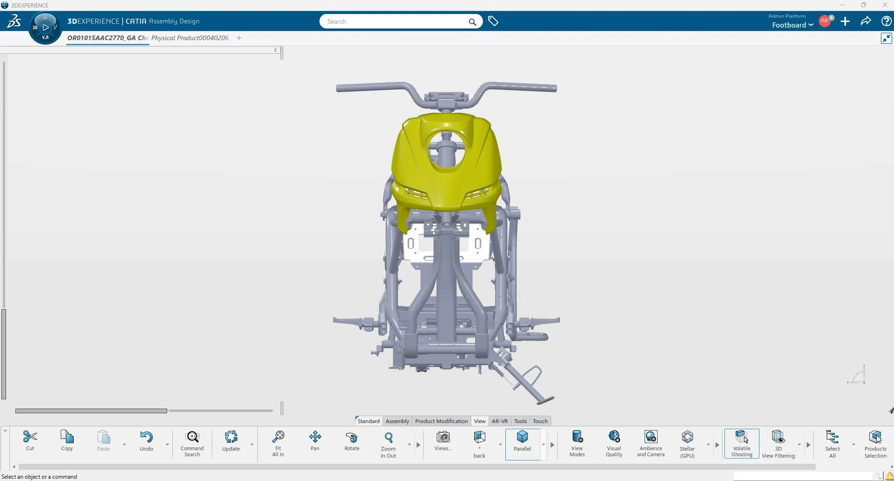Open the help question mark
The image size is (894, 481).
(x=886, y=21)
